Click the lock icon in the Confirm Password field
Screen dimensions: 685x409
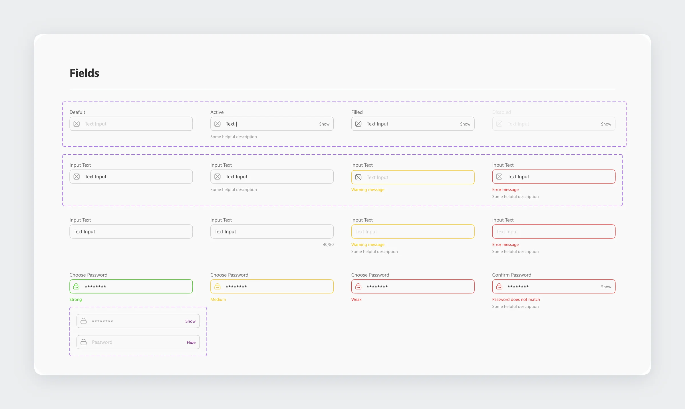click(x=499, y=286)
